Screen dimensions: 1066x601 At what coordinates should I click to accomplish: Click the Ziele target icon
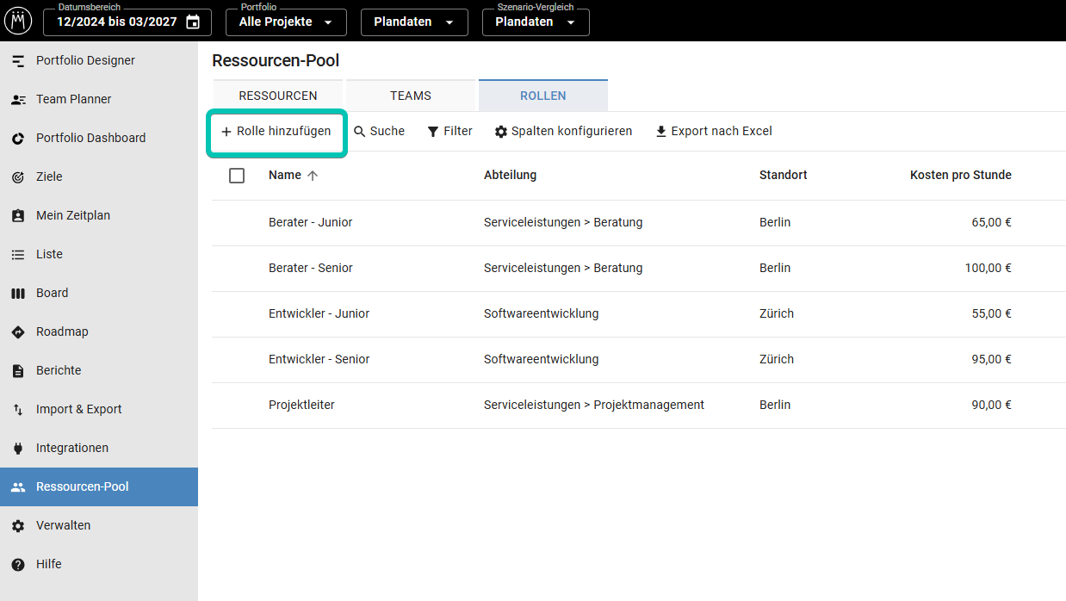coord(18,177)
